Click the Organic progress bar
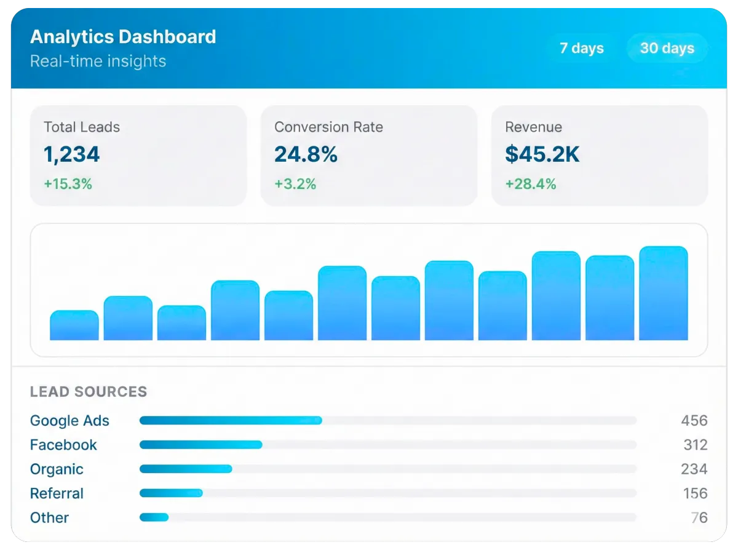The height and width of the screenshot is (550, 738). tap(388, 469)
